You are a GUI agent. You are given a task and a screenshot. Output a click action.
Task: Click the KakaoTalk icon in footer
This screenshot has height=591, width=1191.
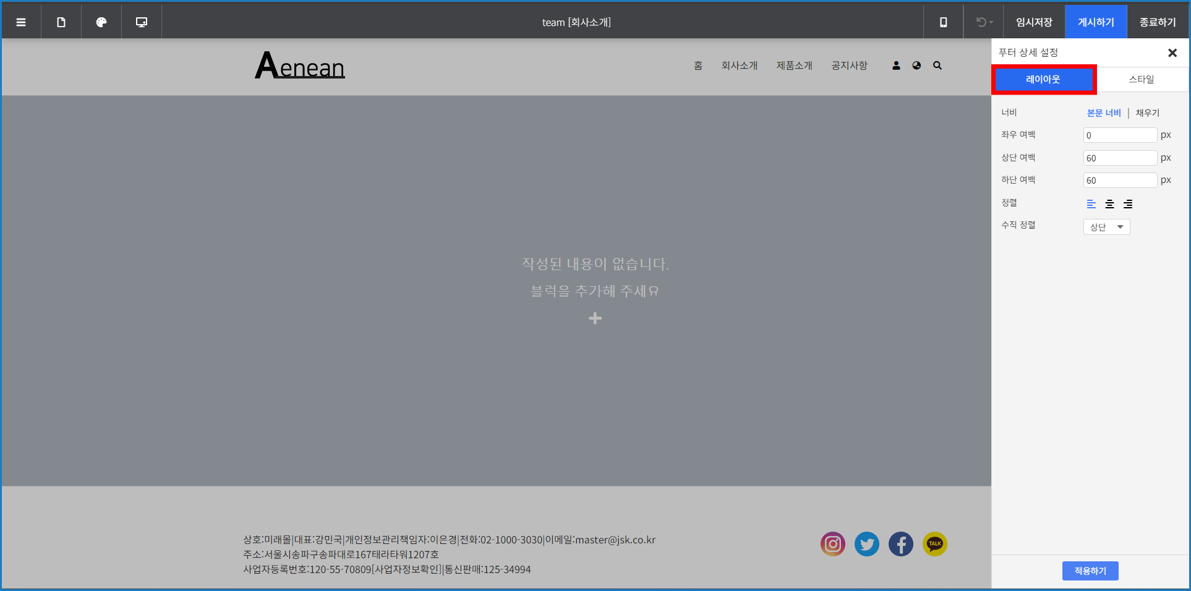(934, 544)
